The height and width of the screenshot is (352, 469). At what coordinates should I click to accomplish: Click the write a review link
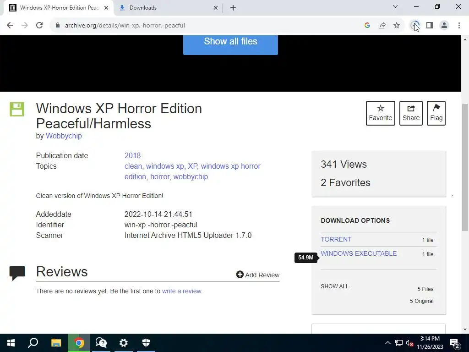(x=182, y=291)
